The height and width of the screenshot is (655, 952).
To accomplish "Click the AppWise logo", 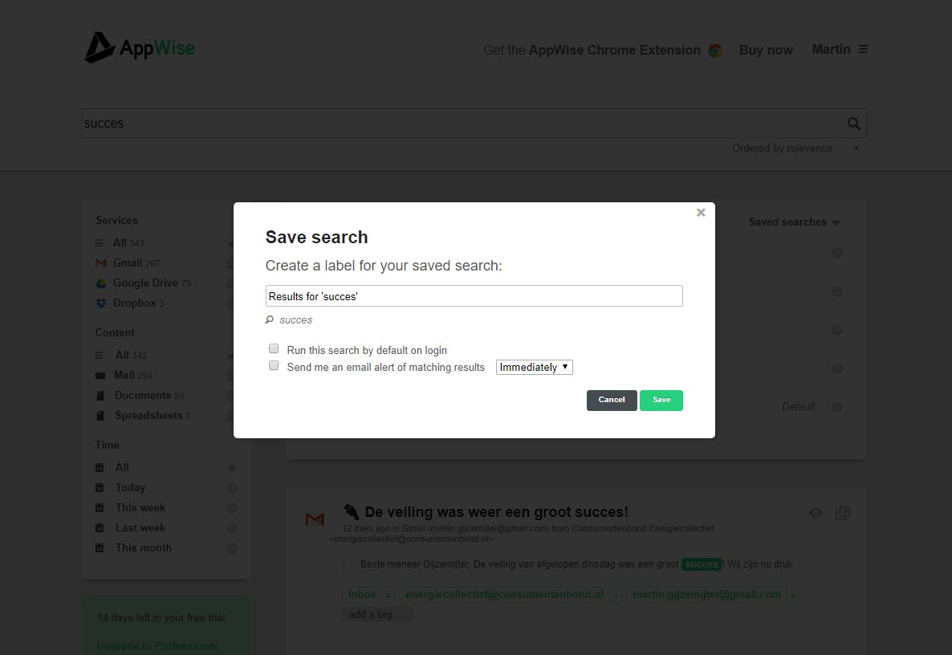I will (x=140, y=47).
